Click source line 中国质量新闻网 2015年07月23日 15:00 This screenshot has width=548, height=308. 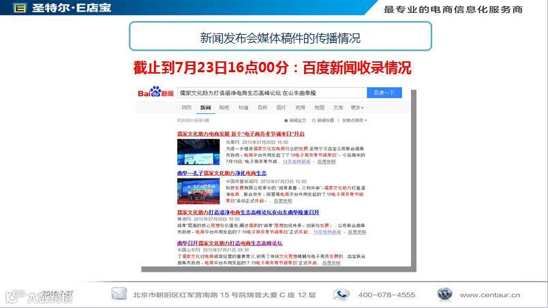266,181
